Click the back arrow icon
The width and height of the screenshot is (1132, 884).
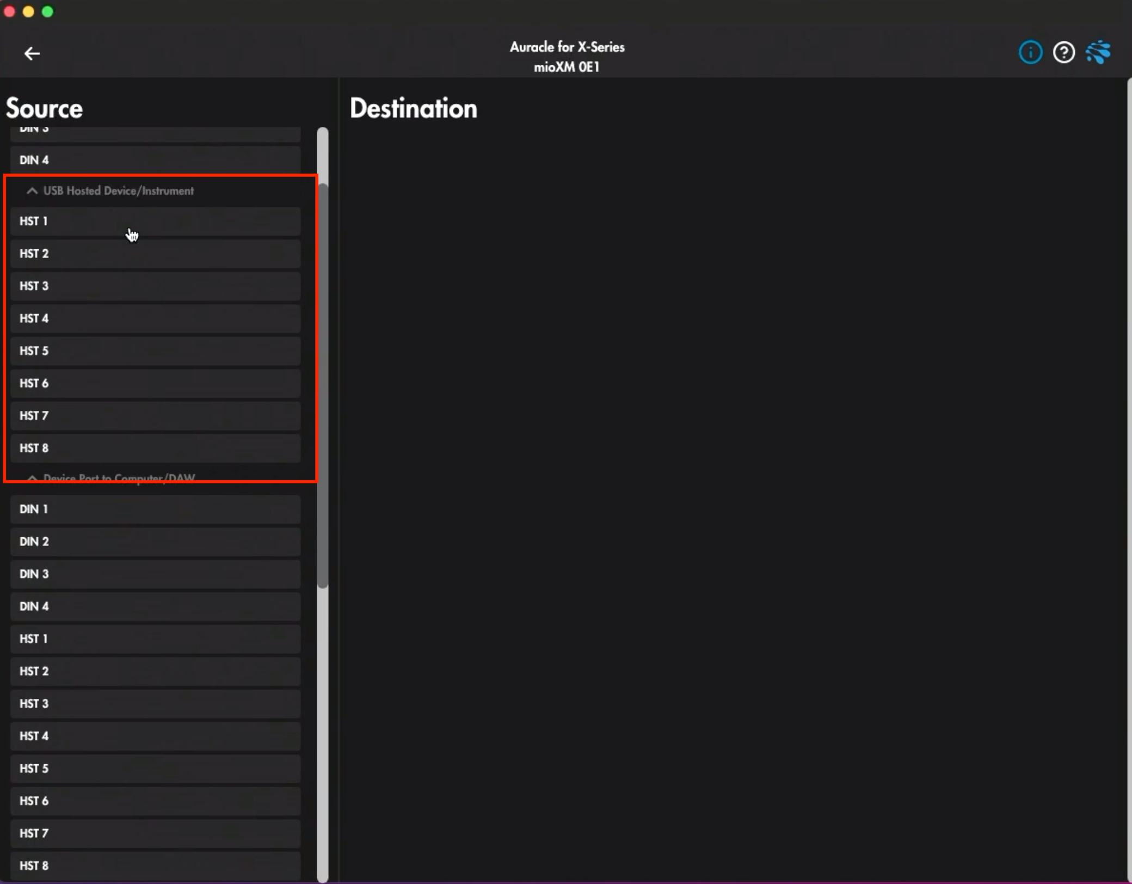click(x=32, y=53)
